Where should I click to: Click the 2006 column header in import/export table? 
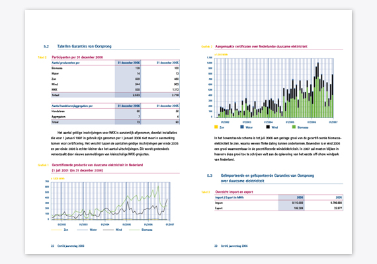291,197
